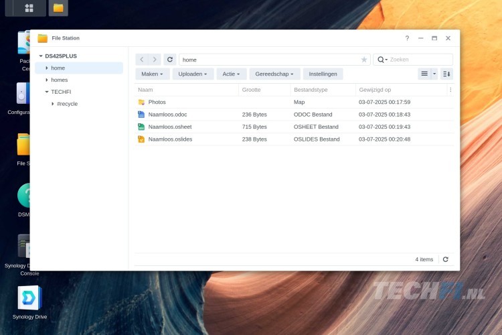
Task: Select the File Station taskbar icon
Action: (x=58, y=8)
